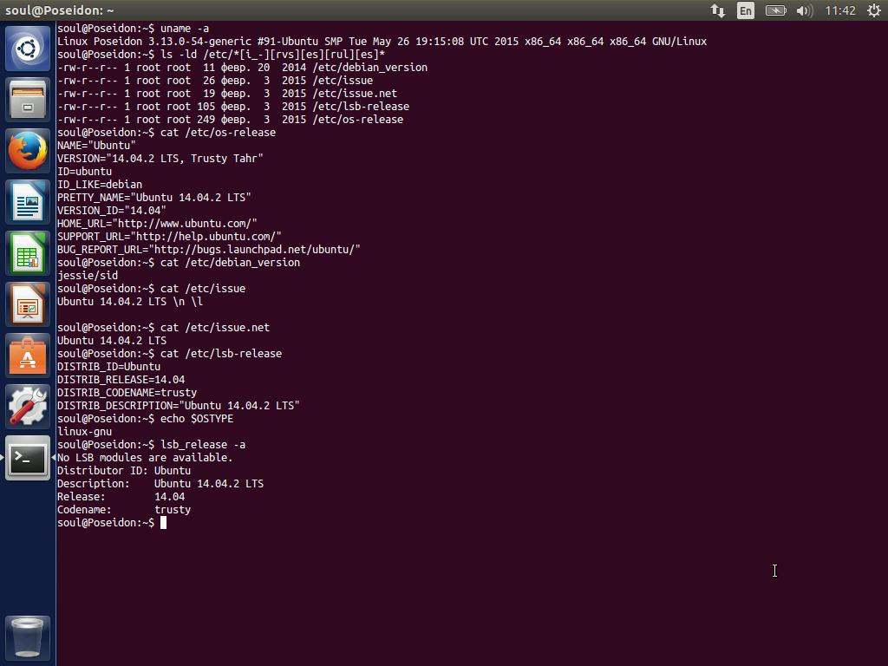
Task: Open the sound volume indicator
Action: (x=804, y=10)
